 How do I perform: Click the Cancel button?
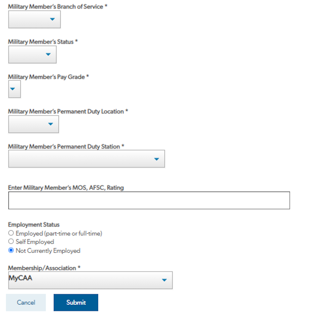click(26, 302)
